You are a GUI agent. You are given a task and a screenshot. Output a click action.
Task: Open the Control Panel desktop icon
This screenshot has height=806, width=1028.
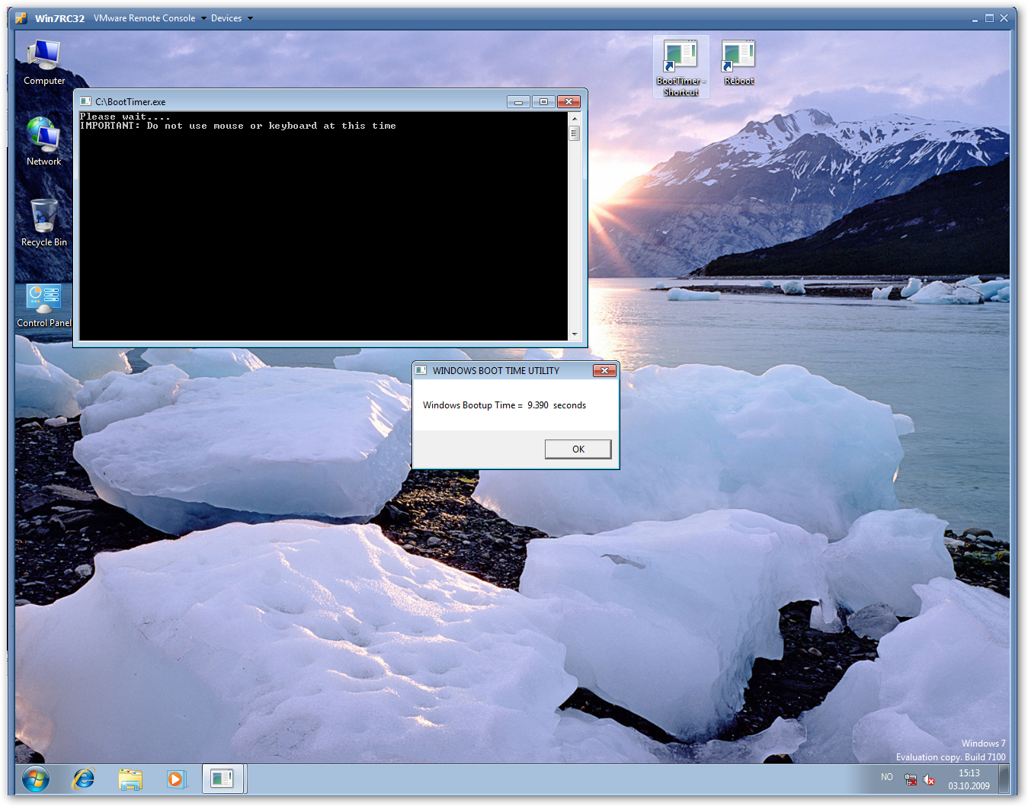coord(44,305)
